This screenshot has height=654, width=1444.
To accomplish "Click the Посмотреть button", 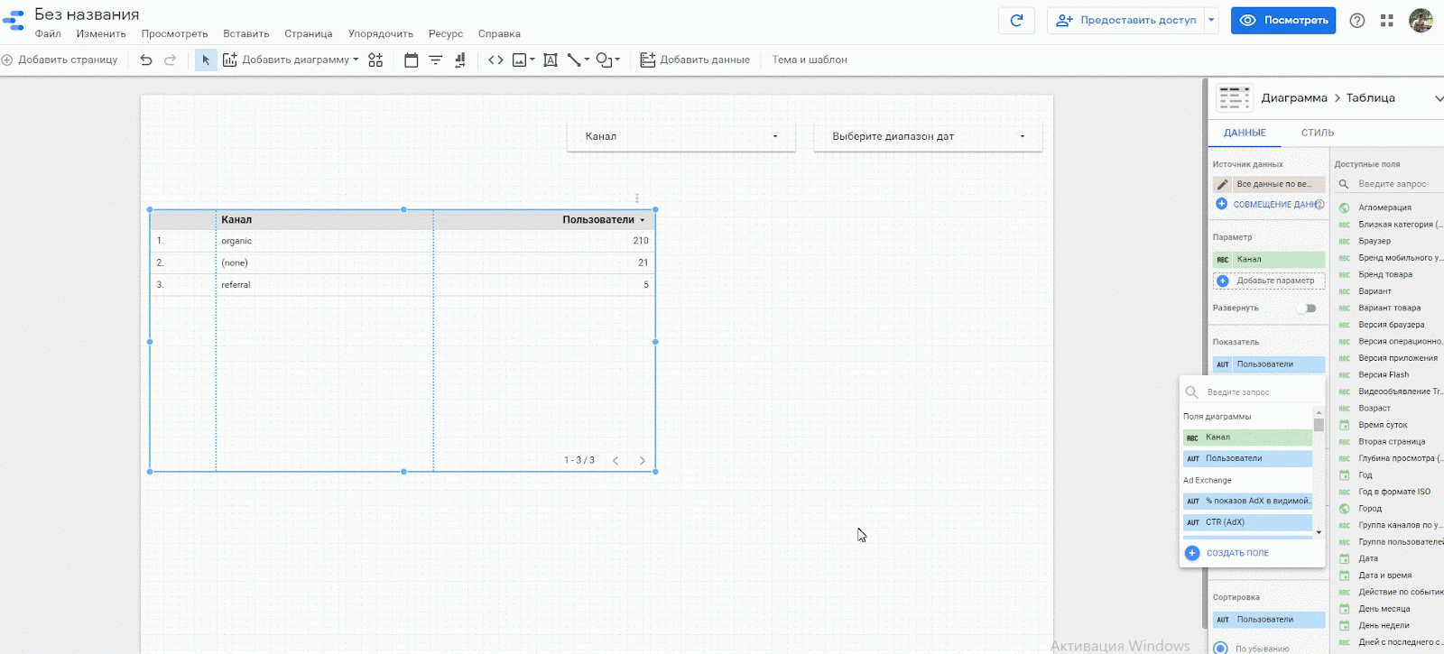I will pyautogui.click(x=1282, y=20).
